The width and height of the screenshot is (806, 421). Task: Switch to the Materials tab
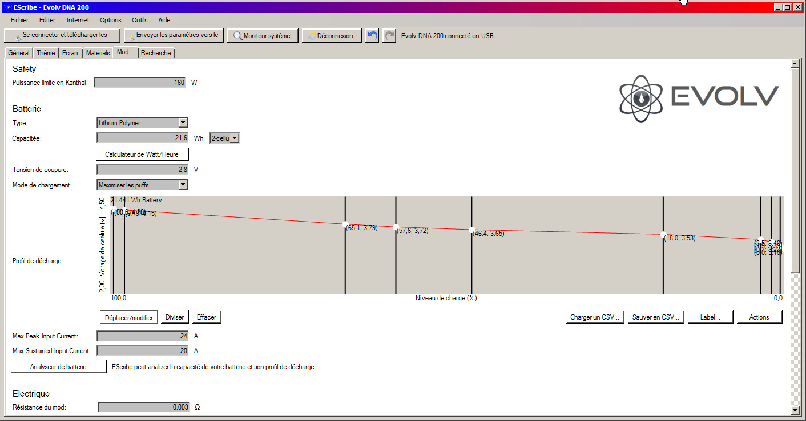[98, 53]
